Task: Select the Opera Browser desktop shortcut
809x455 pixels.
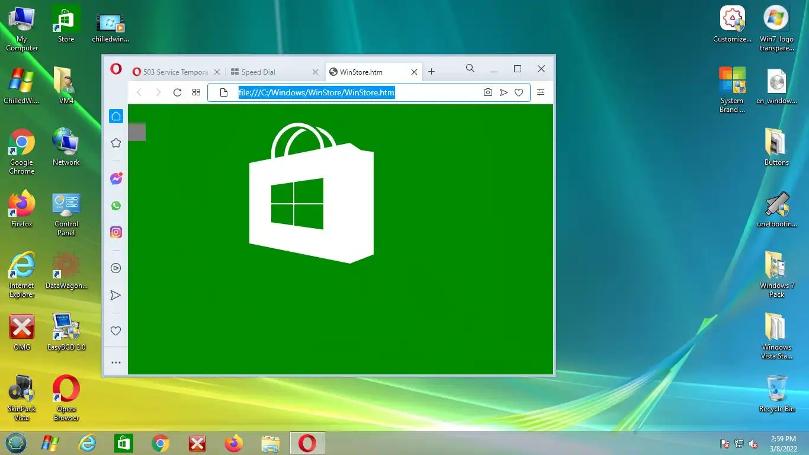Action: pos(66,398)
